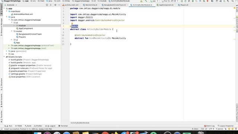
Task: Collapse com.imtiaz.daggersimpleapp main package
Action: (x=9, y=20)
